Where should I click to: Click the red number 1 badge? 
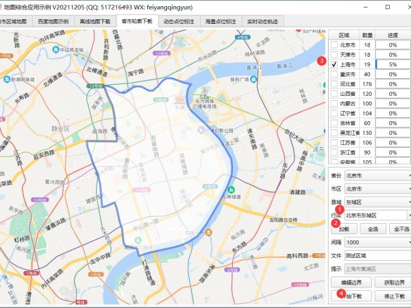pos(337,209)
